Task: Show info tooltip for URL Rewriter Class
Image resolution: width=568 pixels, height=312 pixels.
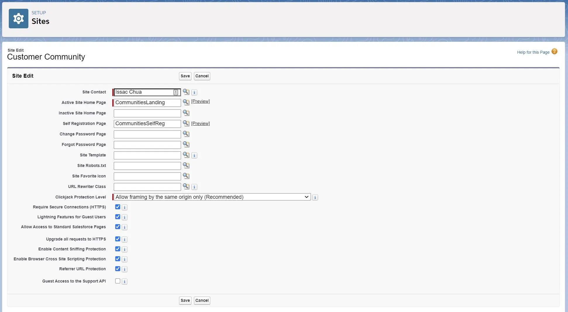Action: tap(194, 187)
